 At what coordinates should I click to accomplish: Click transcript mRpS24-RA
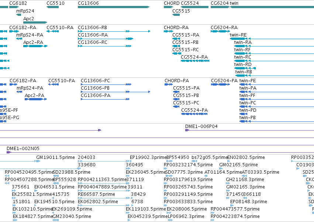19,39
